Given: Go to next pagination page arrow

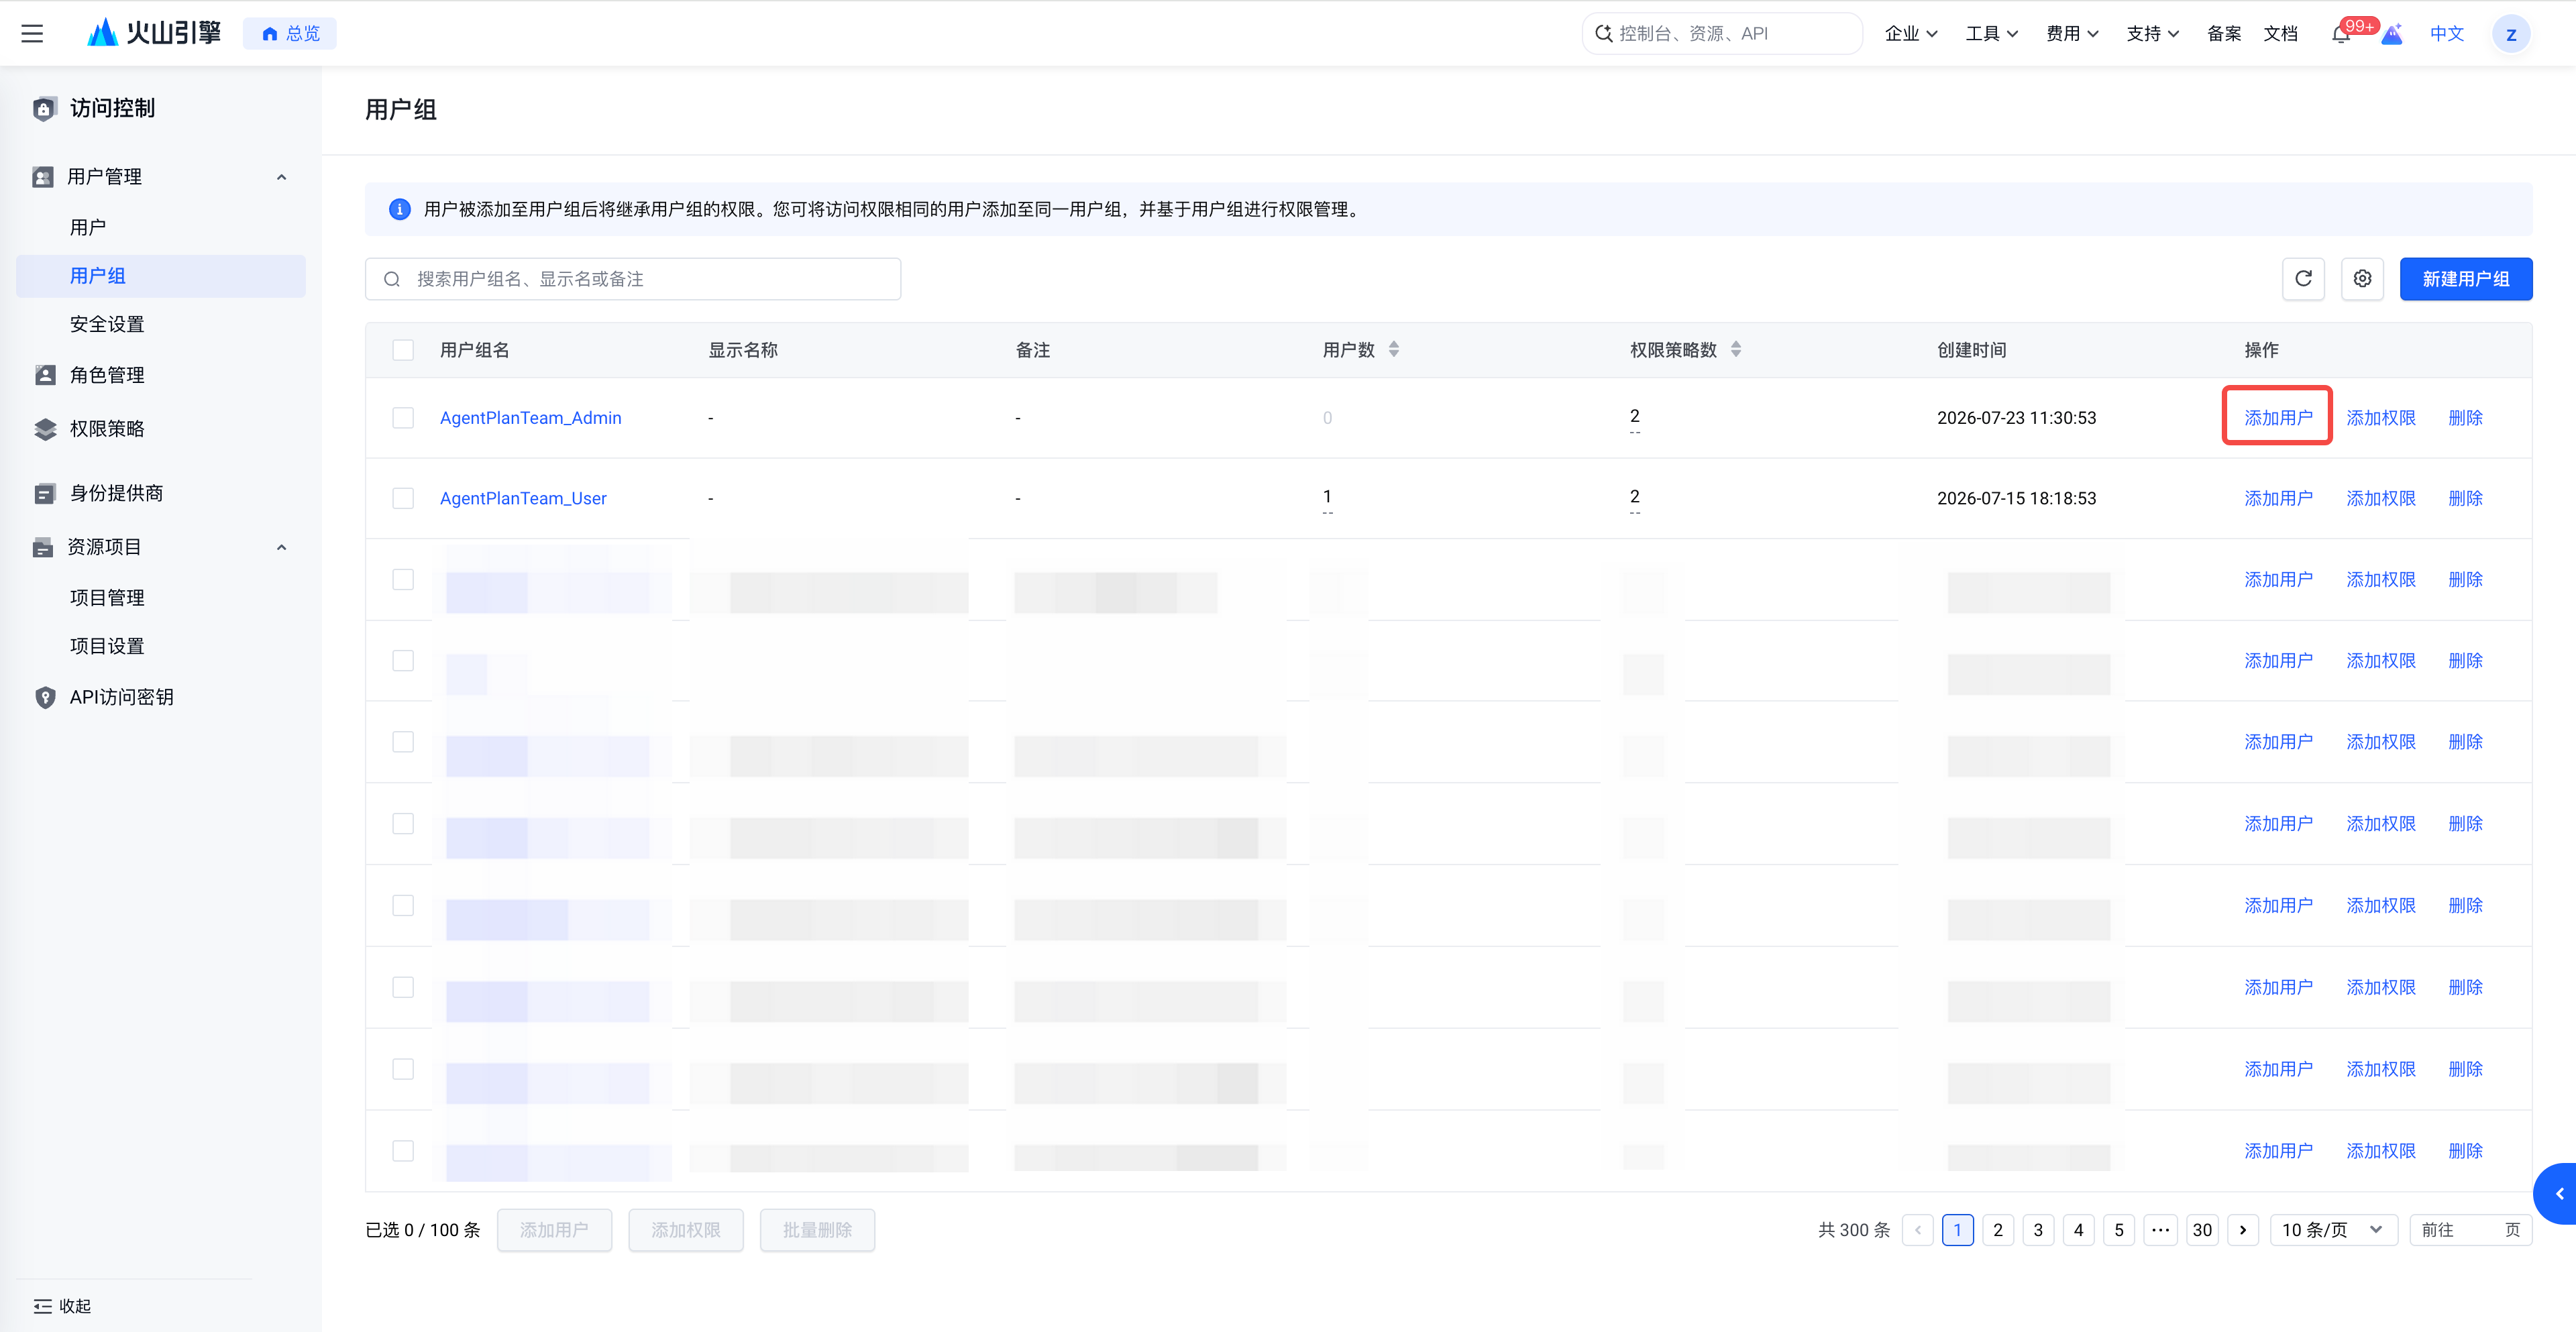Looking at the screenshot, I should pyautogui.click(x=2243, y=1230).
